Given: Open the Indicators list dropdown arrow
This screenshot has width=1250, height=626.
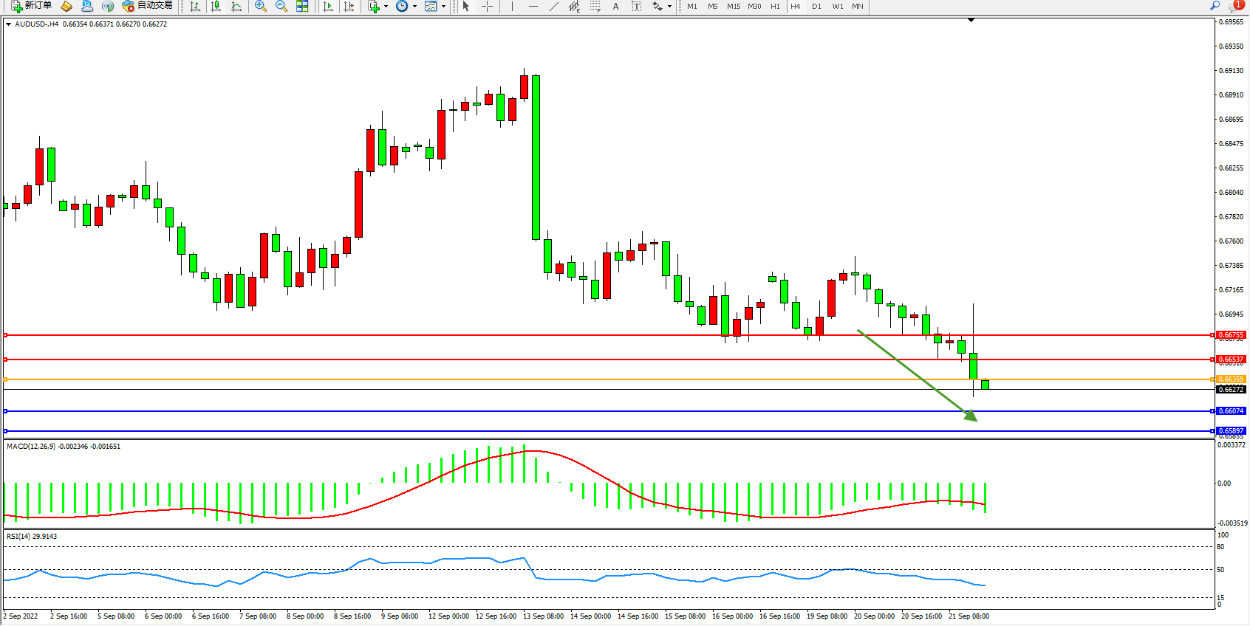Looking at the screenshot, I should click(x=386, y=7).
